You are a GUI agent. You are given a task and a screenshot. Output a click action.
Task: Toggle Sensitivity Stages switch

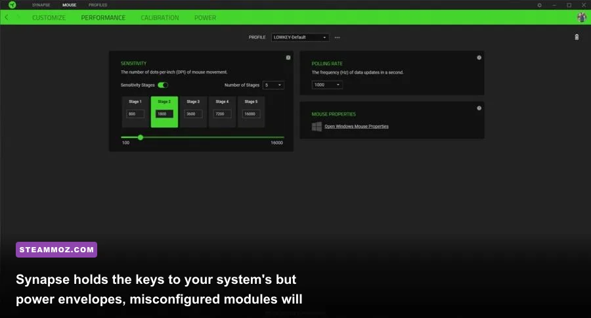(x=163, y=85)
